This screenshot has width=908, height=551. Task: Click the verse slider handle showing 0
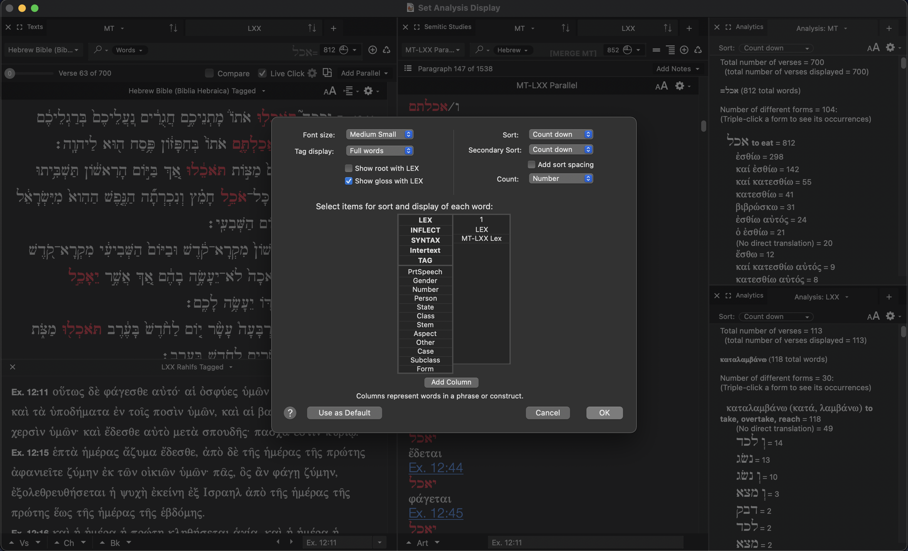[x=9, y=73]
